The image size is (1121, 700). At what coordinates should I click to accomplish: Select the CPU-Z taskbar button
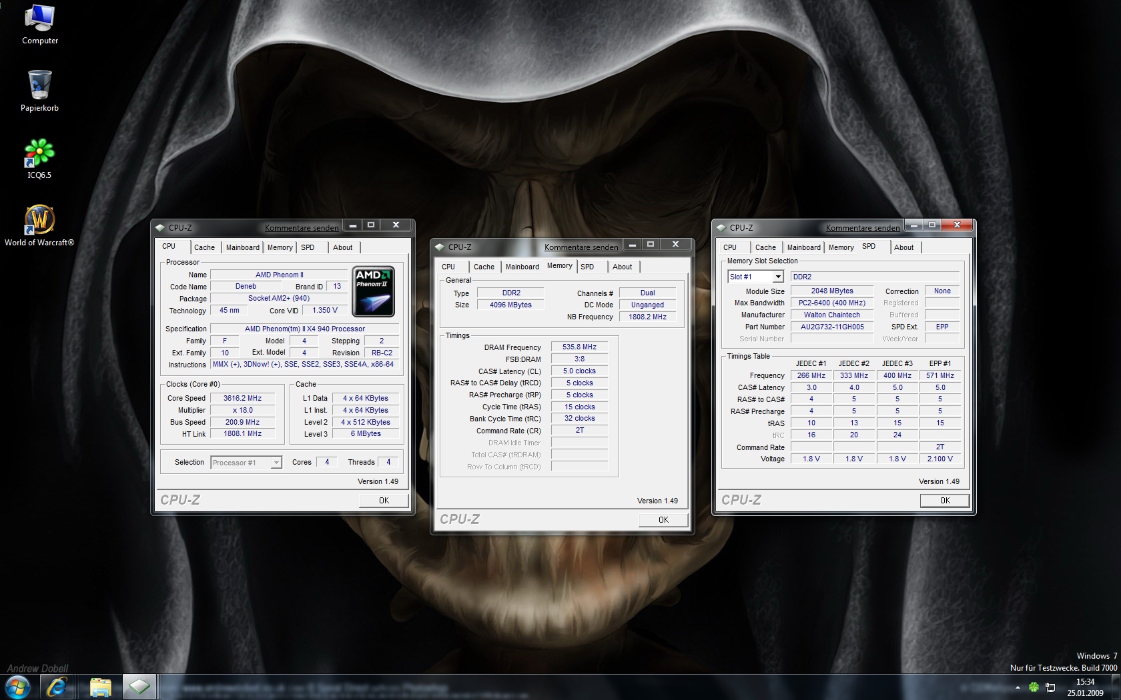pyautogui.click(x=139, y=687)
